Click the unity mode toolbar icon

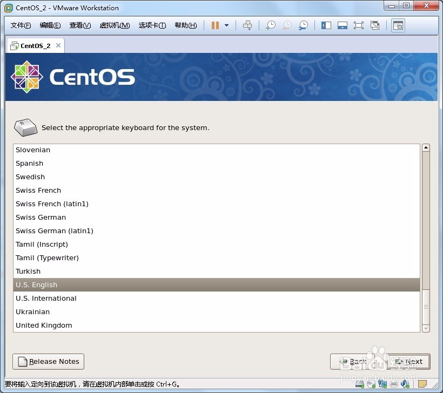[x=375, y=26]
